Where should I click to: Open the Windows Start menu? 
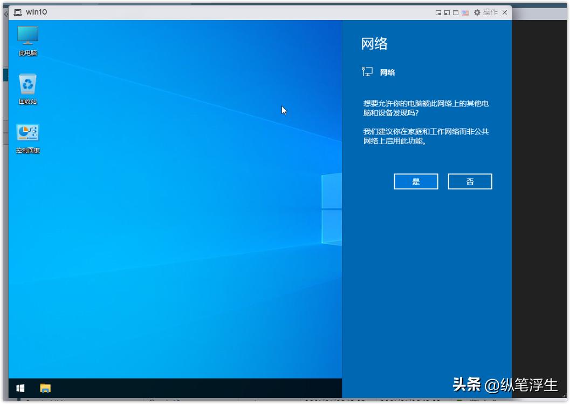21,387
